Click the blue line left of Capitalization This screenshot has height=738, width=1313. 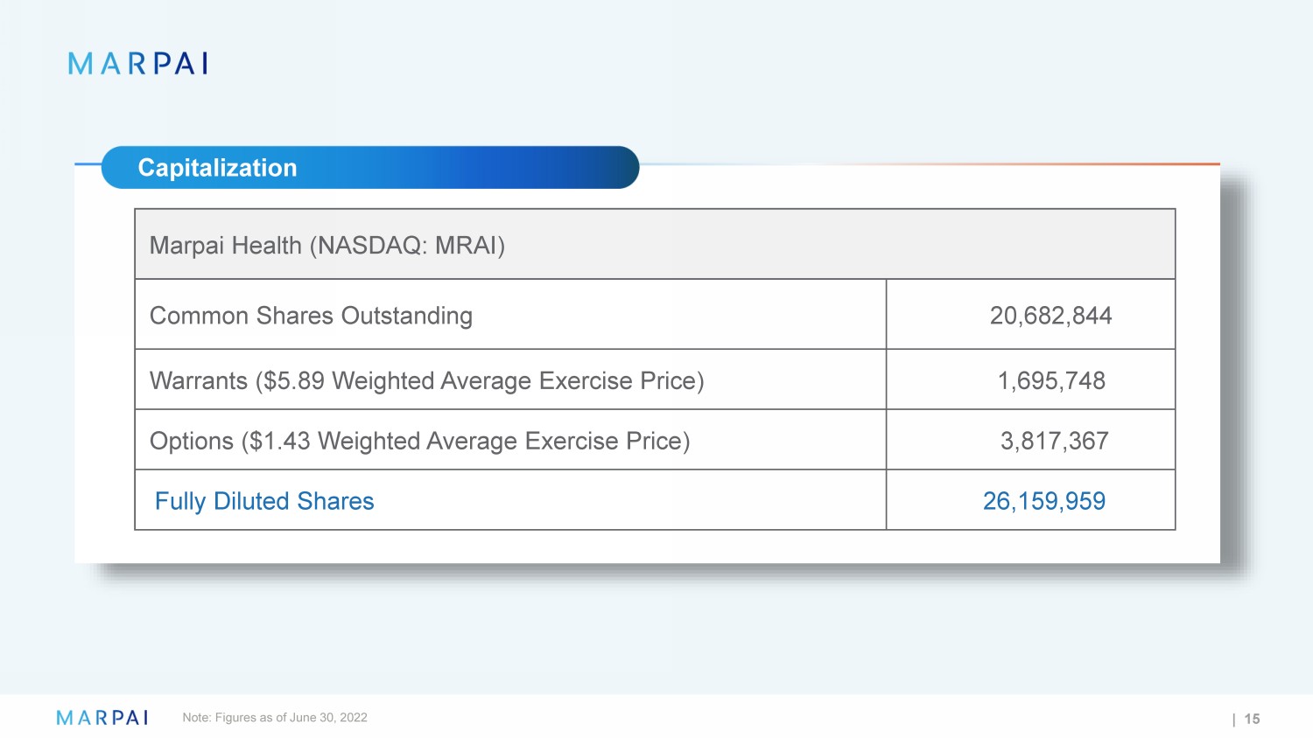88,164
